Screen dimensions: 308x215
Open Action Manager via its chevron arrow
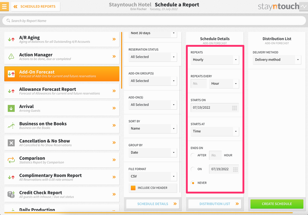114,57
